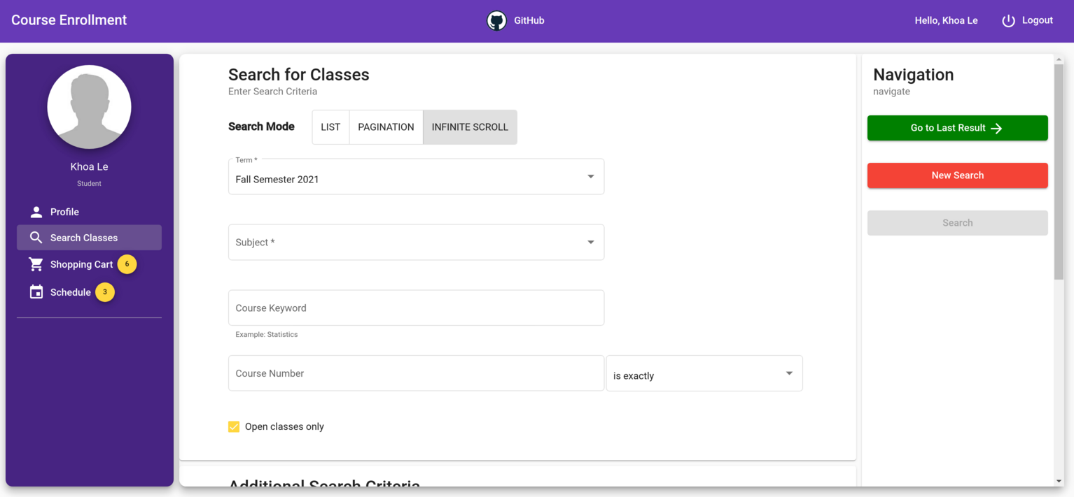Select INFINITE SCROLL search mode
The image size is (1074, 497).
[x=470, y=127]
